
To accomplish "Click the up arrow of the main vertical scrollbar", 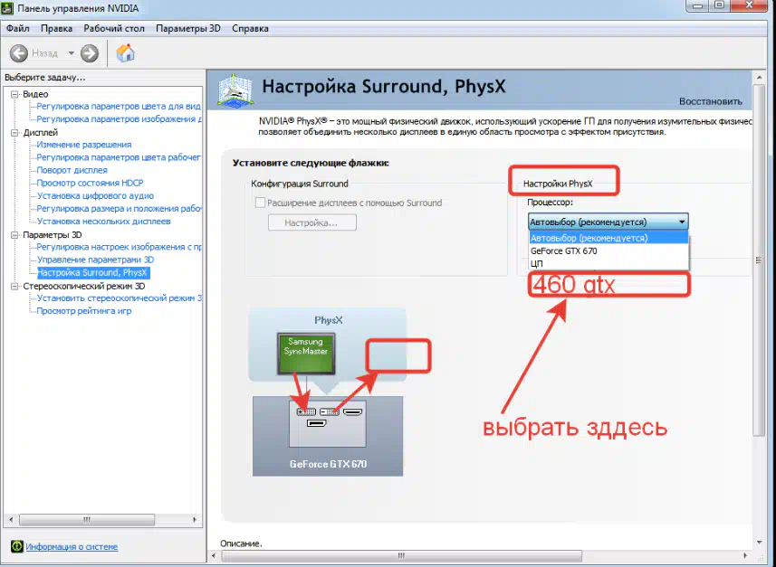I will (x=759, y=77).
